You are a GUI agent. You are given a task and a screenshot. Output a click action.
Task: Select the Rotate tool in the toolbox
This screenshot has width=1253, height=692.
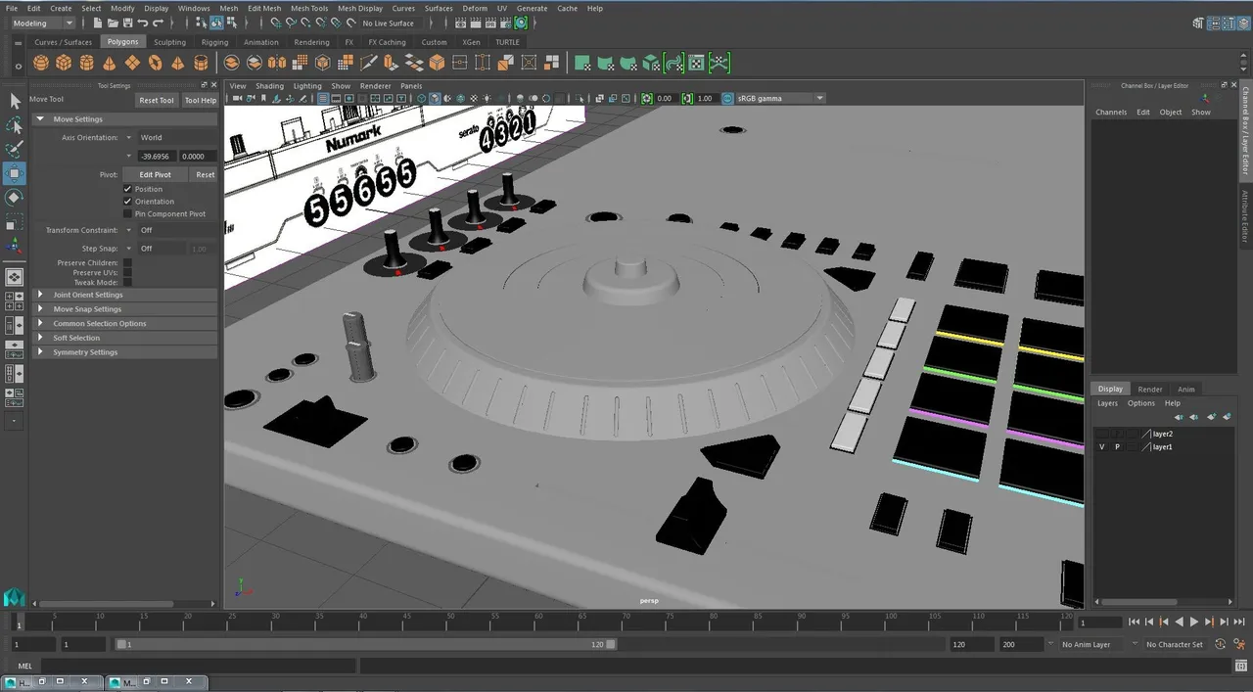tap(15, 198)
